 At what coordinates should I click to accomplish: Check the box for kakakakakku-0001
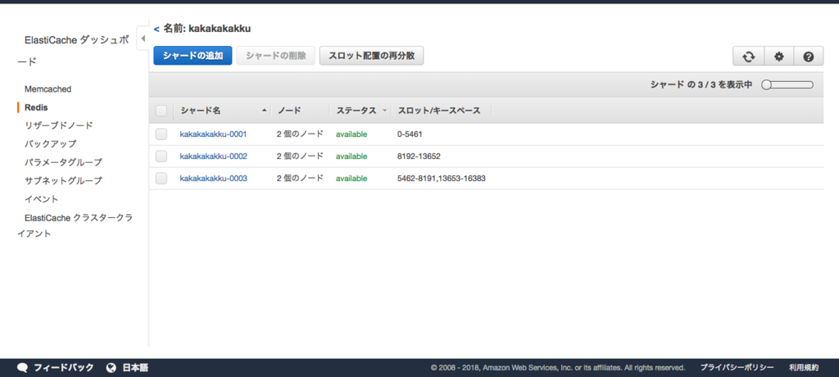[161, 134]
